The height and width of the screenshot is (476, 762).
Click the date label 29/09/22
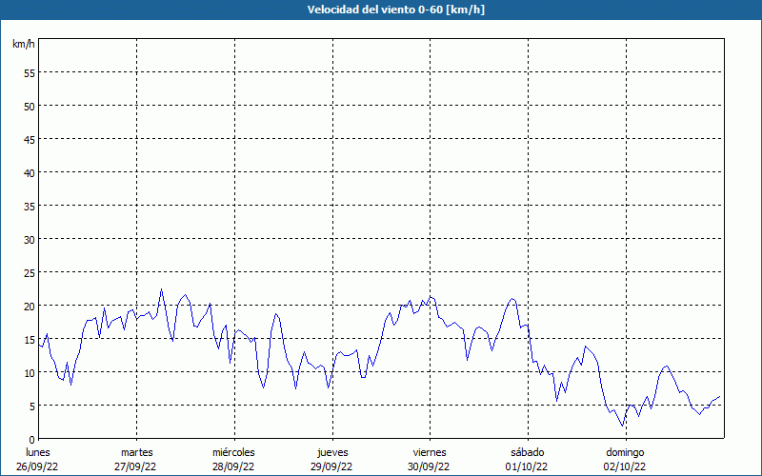pyautogui.click(x=331, y=466)
